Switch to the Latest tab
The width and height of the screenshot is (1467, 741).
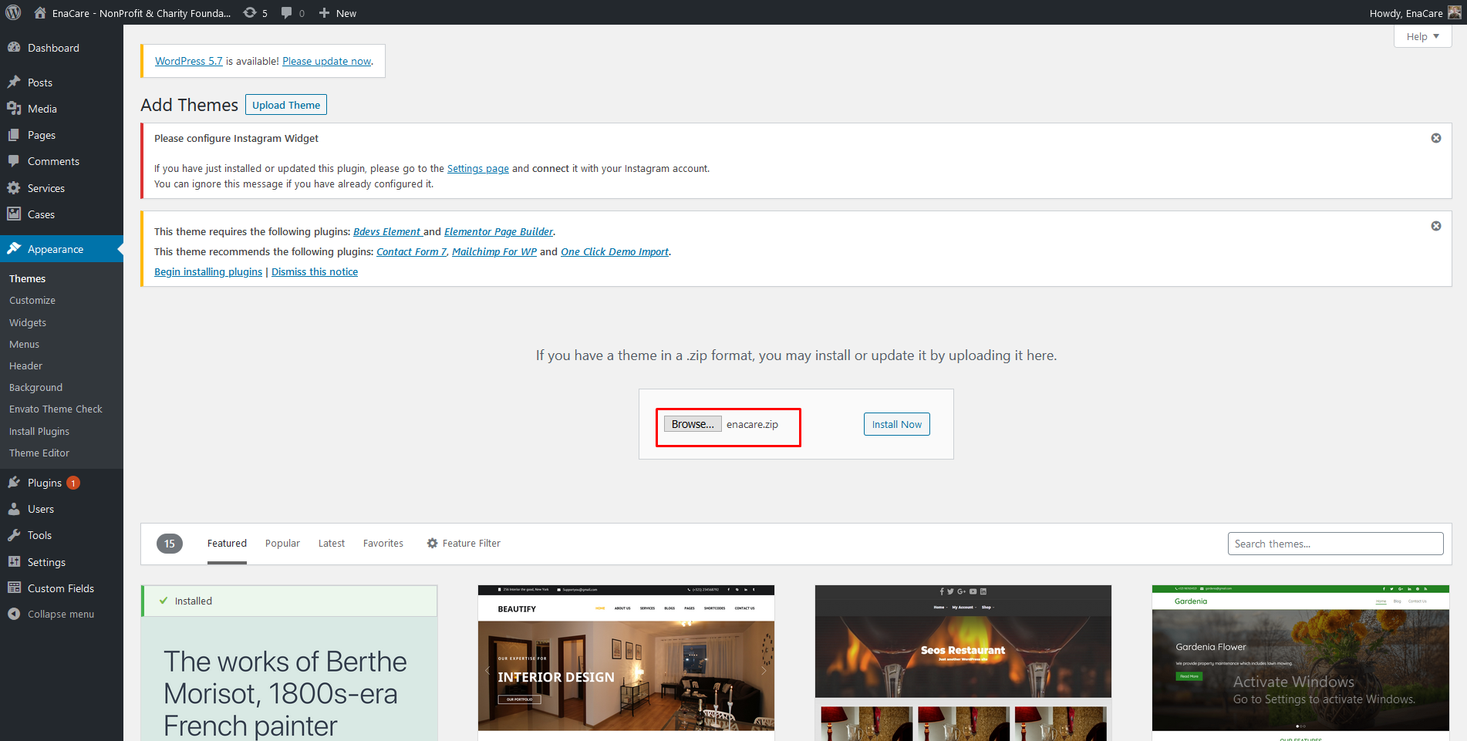[332, 544]
